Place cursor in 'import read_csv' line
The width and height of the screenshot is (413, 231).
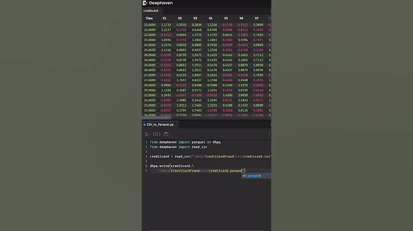tap(178, 147)
